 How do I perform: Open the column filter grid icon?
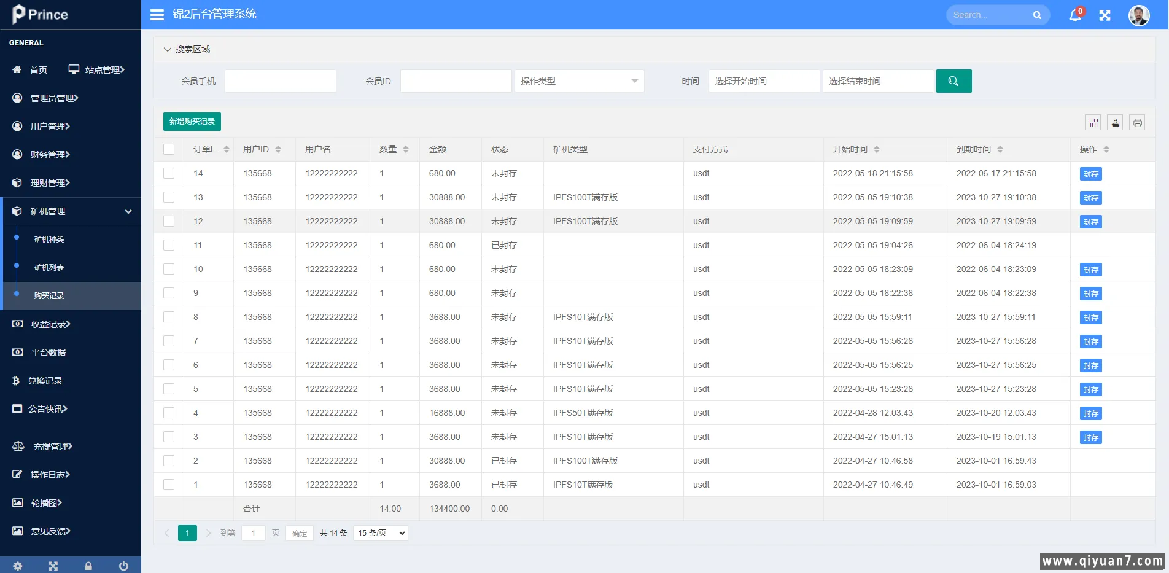[1093, 123]
